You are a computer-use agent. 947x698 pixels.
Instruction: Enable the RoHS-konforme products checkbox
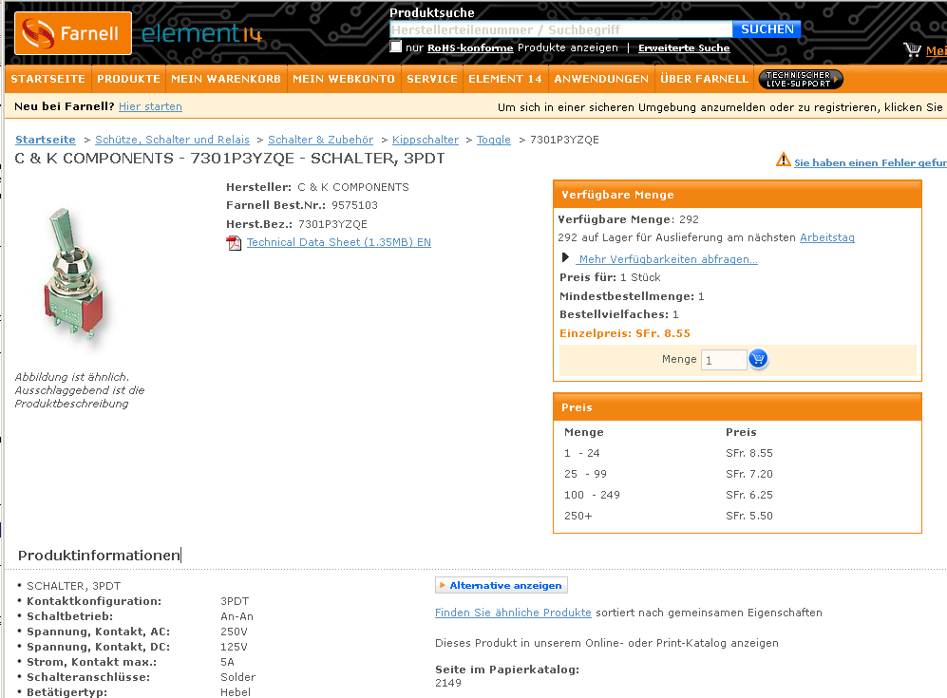pyautogui.click(x=395, y=47)
